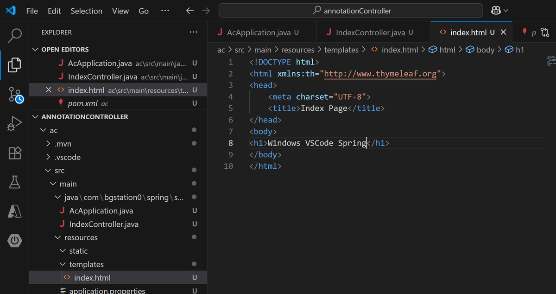Open the Selection menu
Image resolution: width=556 pixels, height=294 pixels.
(87, 11)
